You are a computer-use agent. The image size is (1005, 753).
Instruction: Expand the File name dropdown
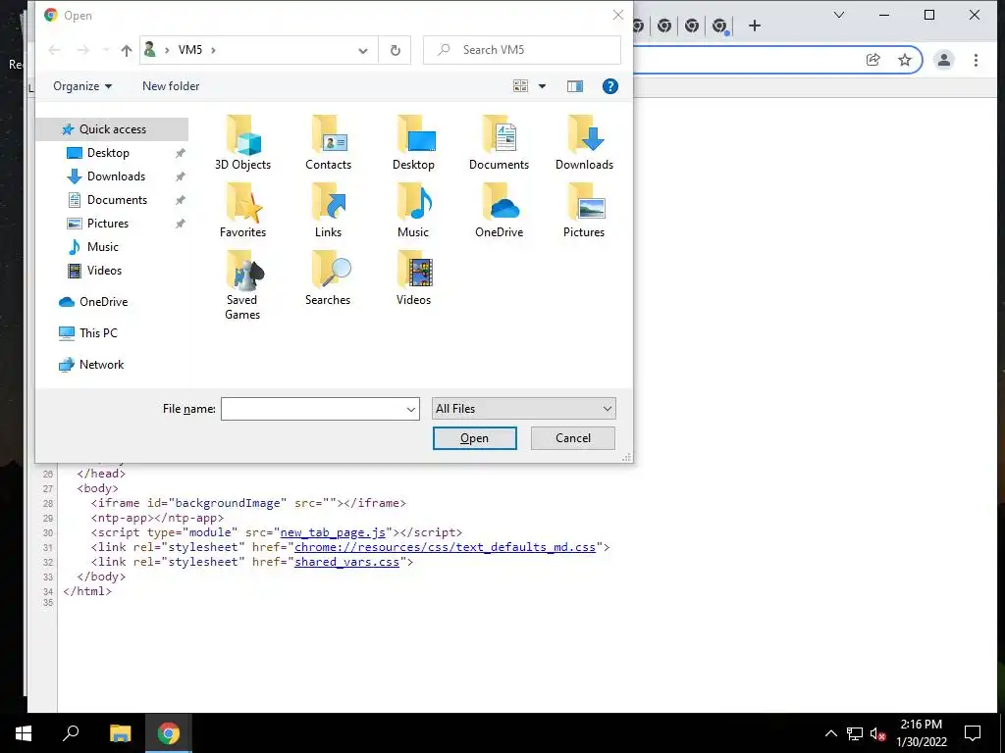[x=411, y=409]
